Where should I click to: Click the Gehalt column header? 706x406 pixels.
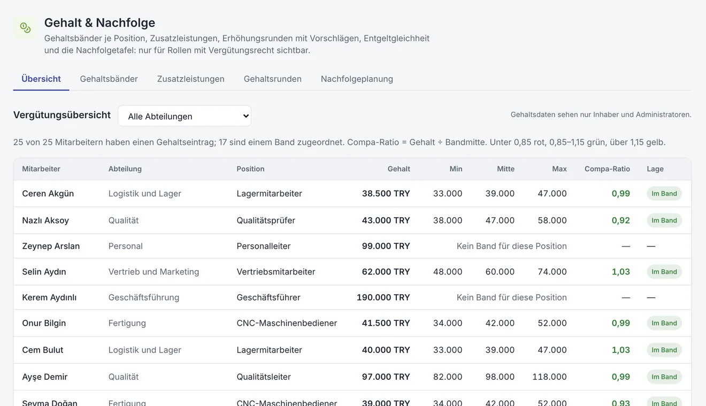click(399, 169)
